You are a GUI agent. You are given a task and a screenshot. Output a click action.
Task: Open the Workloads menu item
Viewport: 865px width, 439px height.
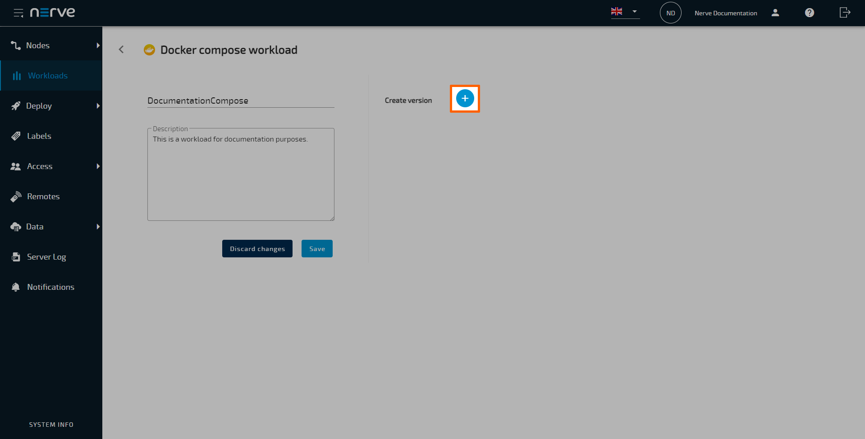pos(48,76)
